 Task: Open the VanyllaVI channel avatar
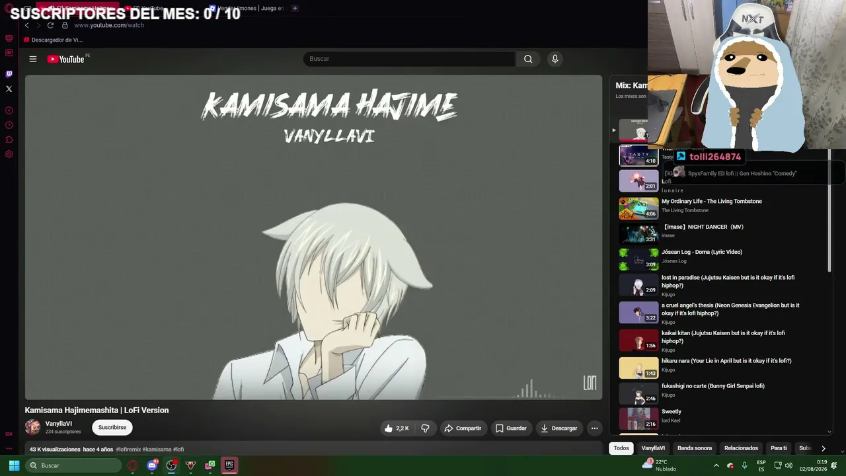32,427
